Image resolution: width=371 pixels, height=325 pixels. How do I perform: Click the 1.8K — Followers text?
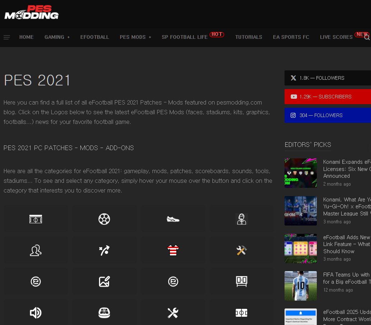322,78
